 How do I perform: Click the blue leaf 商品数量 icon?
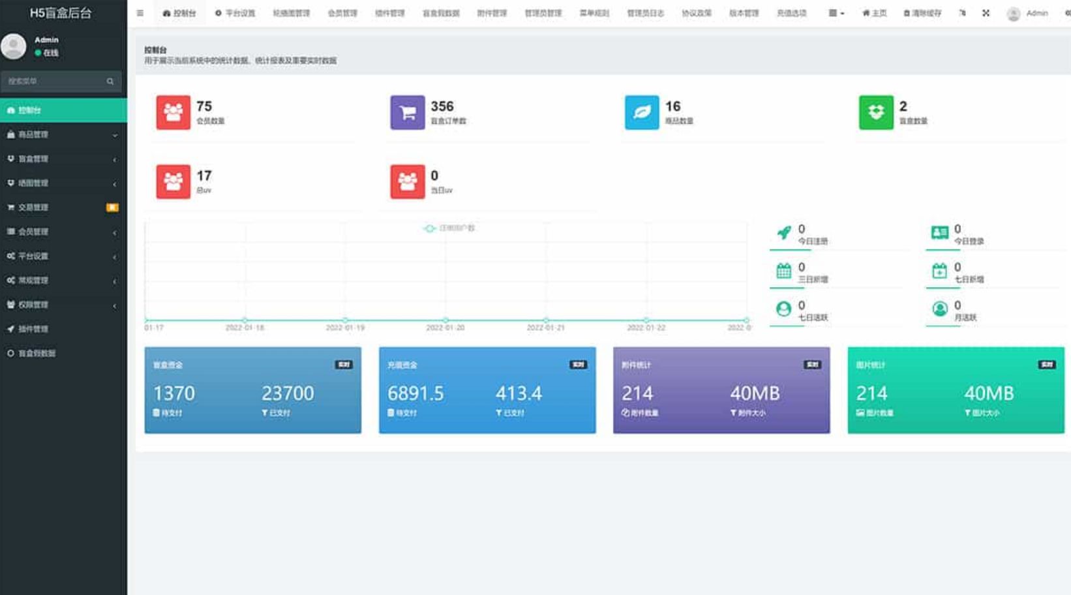[x=641, y=112]
